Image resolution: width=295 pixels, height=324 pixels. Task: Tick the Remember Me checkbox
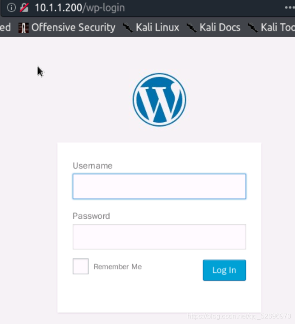click(80, 266)
